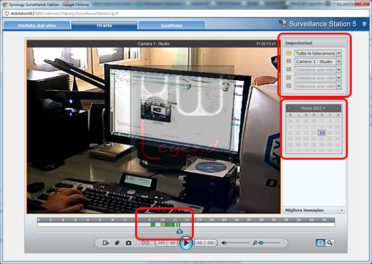Click the site info icon in address bar
This screenshot has width=372, height=264.
[x=7, y=14]
